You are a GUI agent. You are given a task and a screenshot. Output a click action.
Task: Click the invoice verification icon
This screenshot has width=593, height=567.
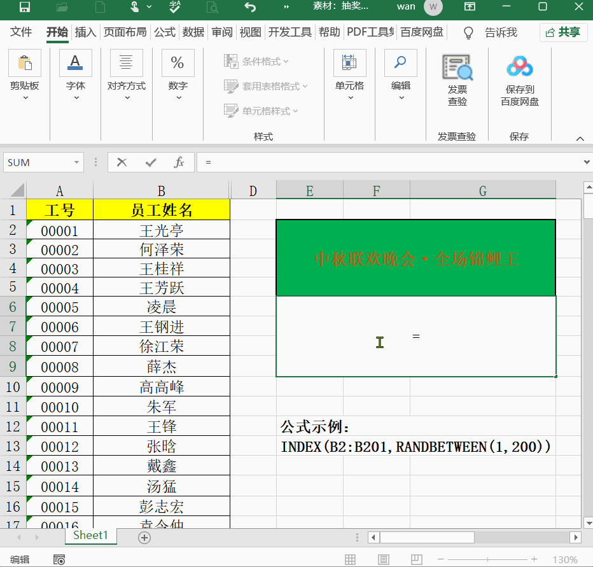pyautogui.click(x=457, y=67)
